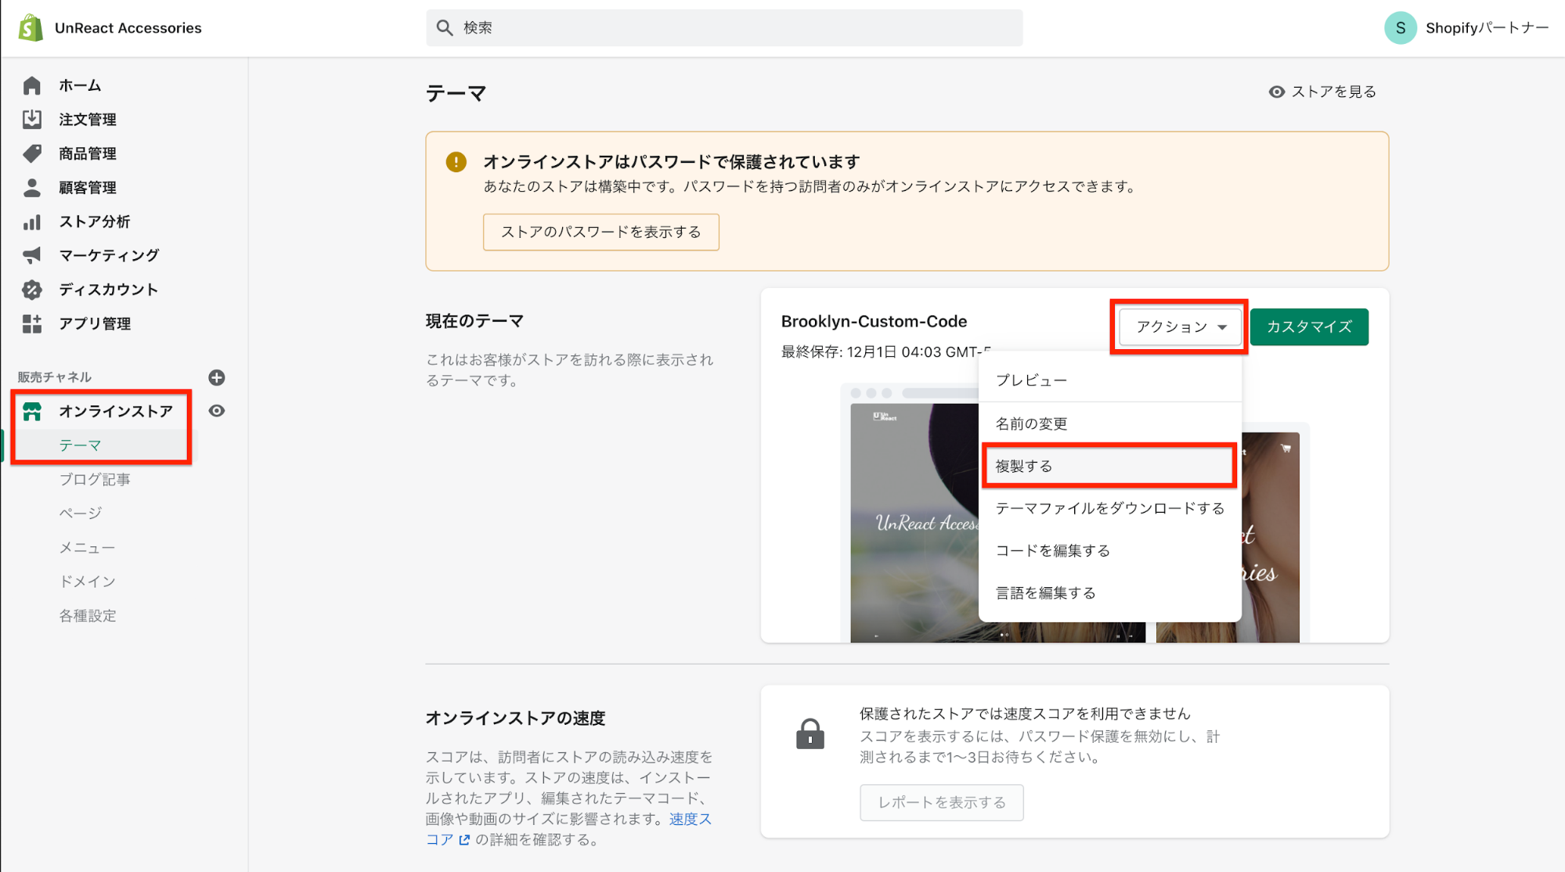The height and width of the screenshot is (872, 1565).
Task: Open Orders (注文管理) inbox icon
Action: 32,119
